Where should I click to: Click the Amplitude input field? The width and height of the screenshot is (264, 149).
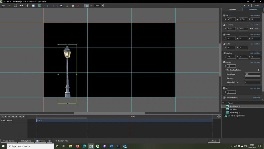click(x=252, y=74)
